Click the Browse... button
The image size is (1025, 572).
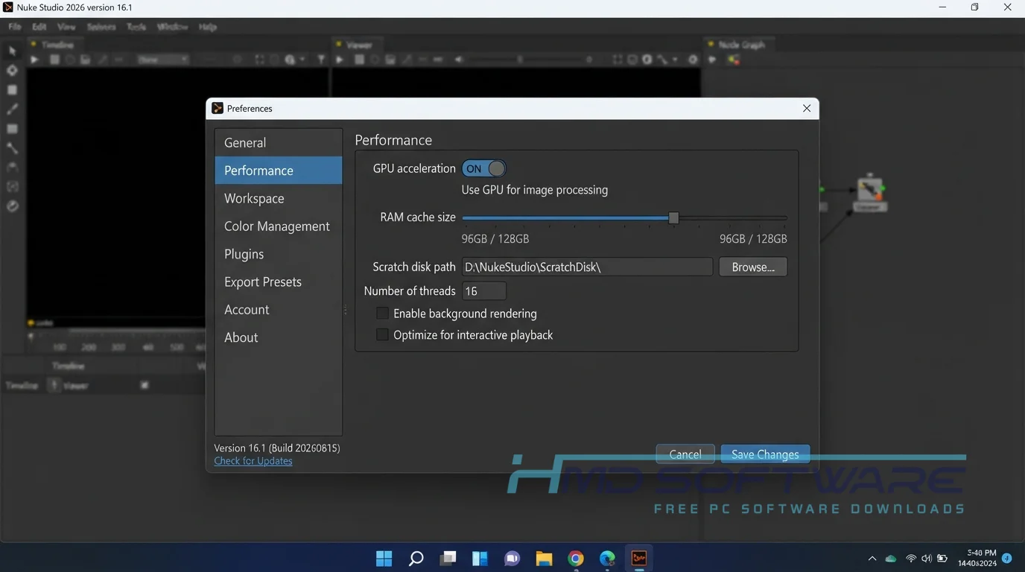coord(753,267)
